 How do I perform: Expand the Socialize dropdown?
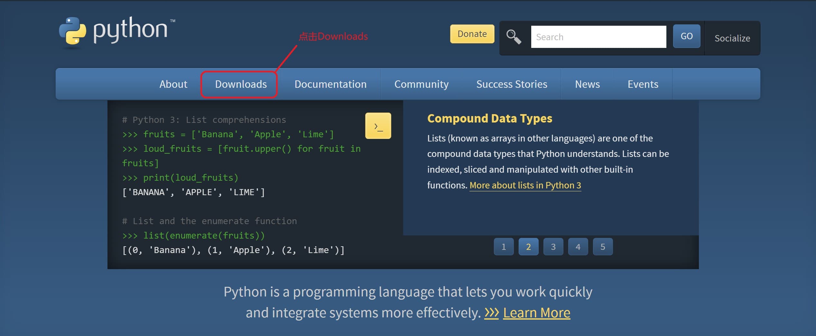point(732,38)
